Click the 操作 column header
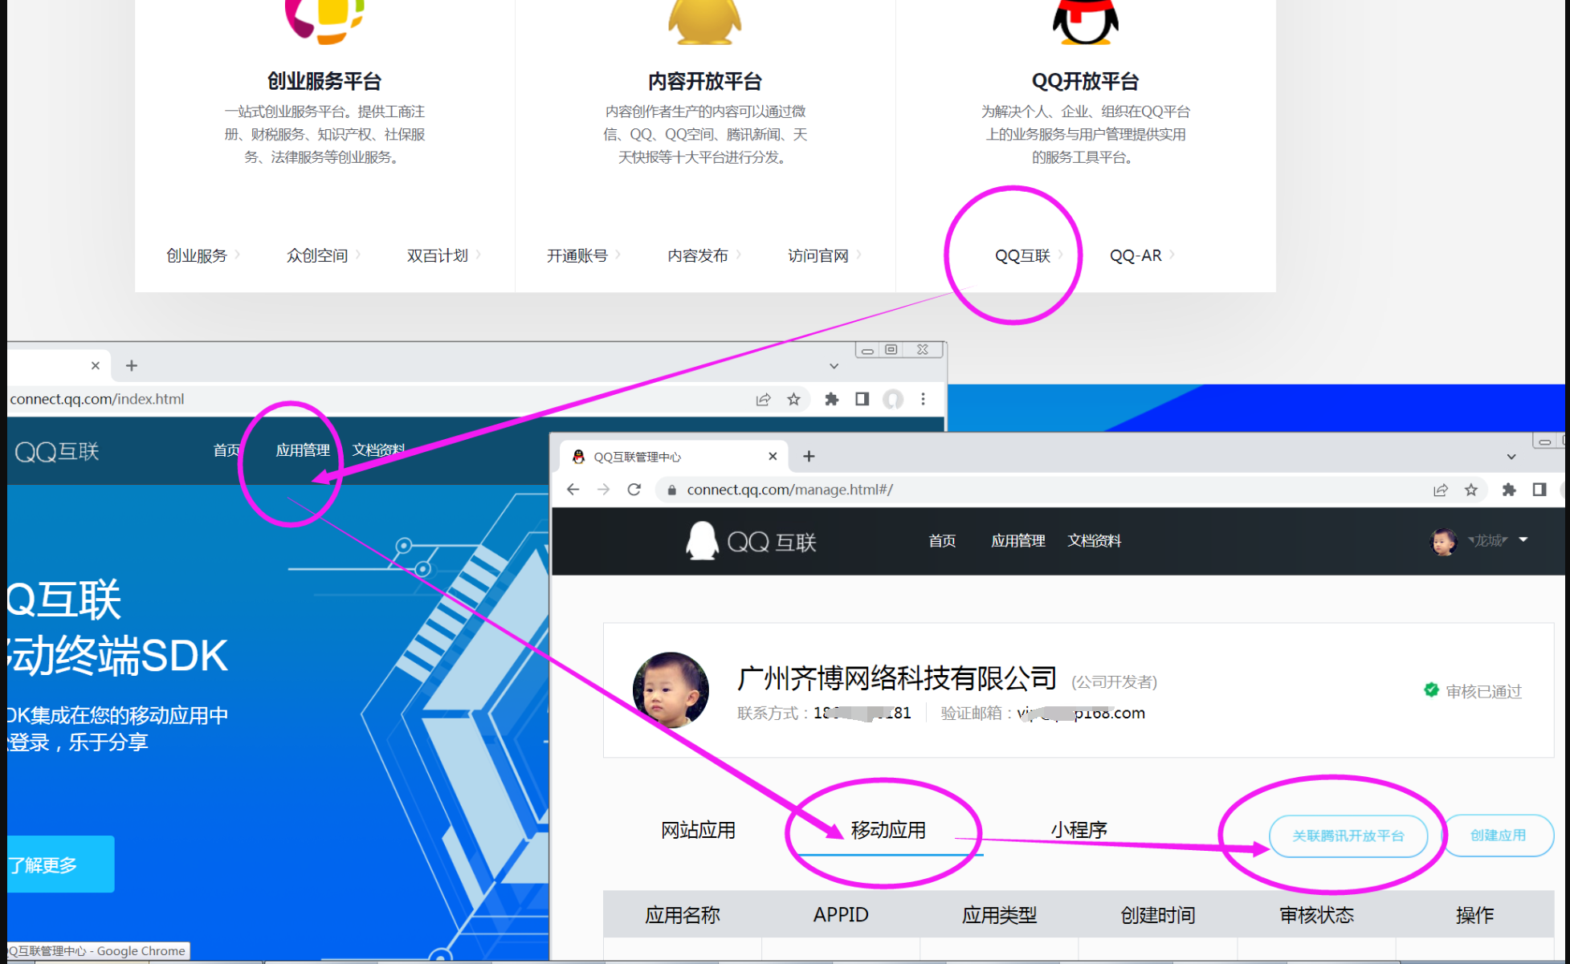This screenshot has width=1570, height=964. coord(1474,915)
